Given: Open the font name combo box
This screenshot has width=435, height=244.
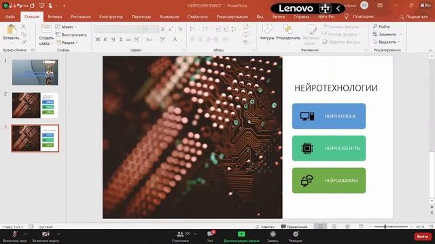Looking at the screenshot, I should click(x=118, y=30).
